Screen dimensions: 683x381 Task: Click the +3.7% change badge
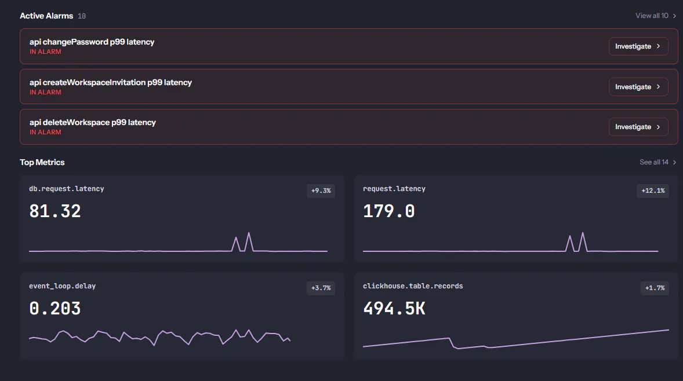pyautogui.click(x=321, y=288)
